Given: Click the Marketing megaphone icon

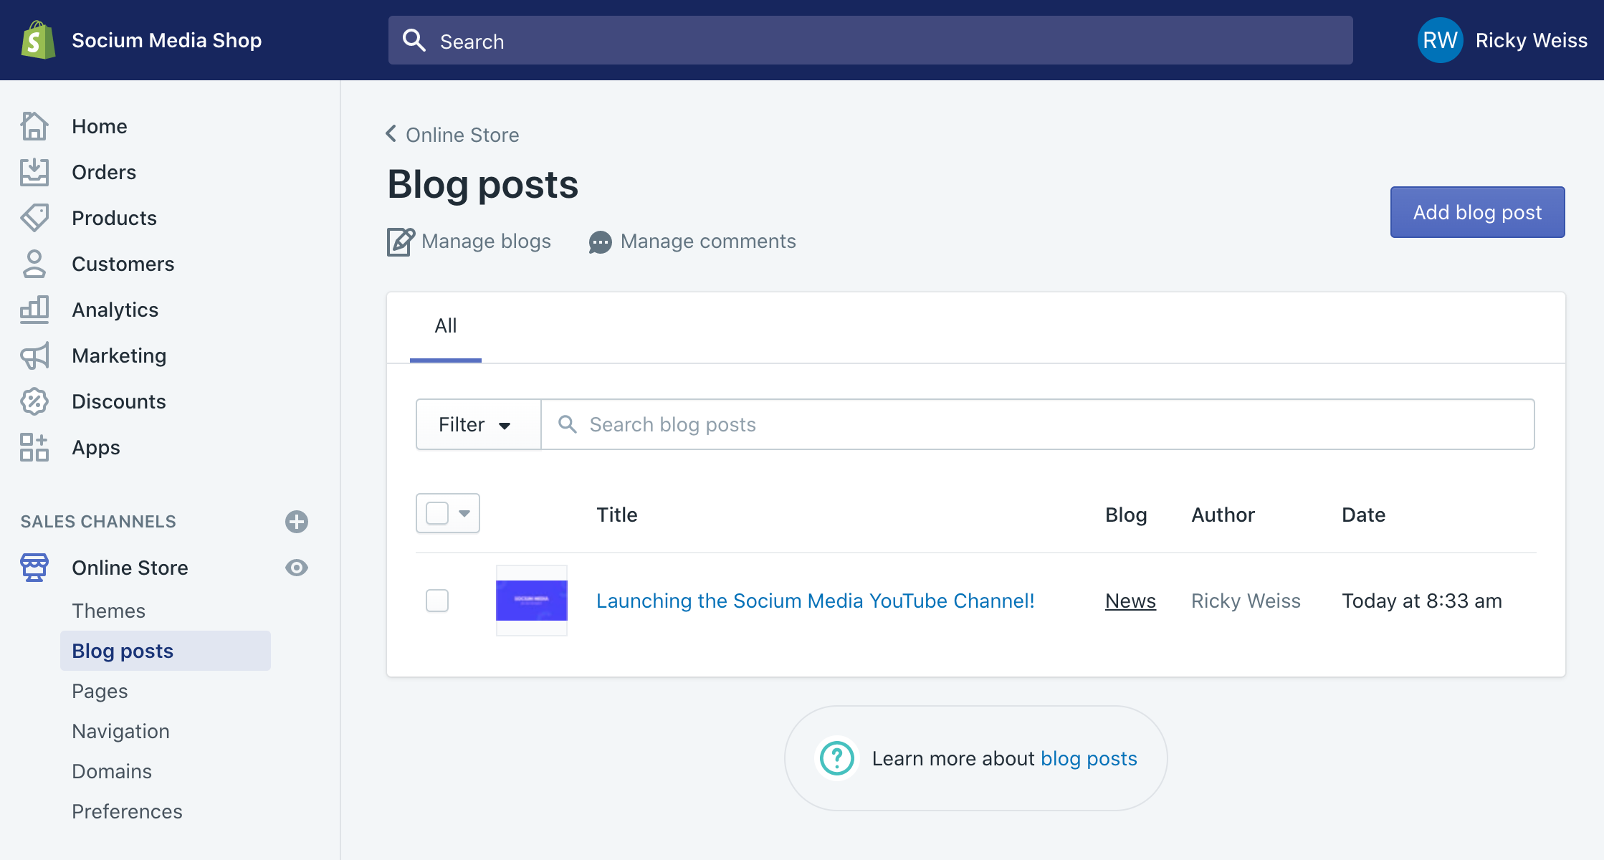Looking at the screenshot, I should 34,355.
